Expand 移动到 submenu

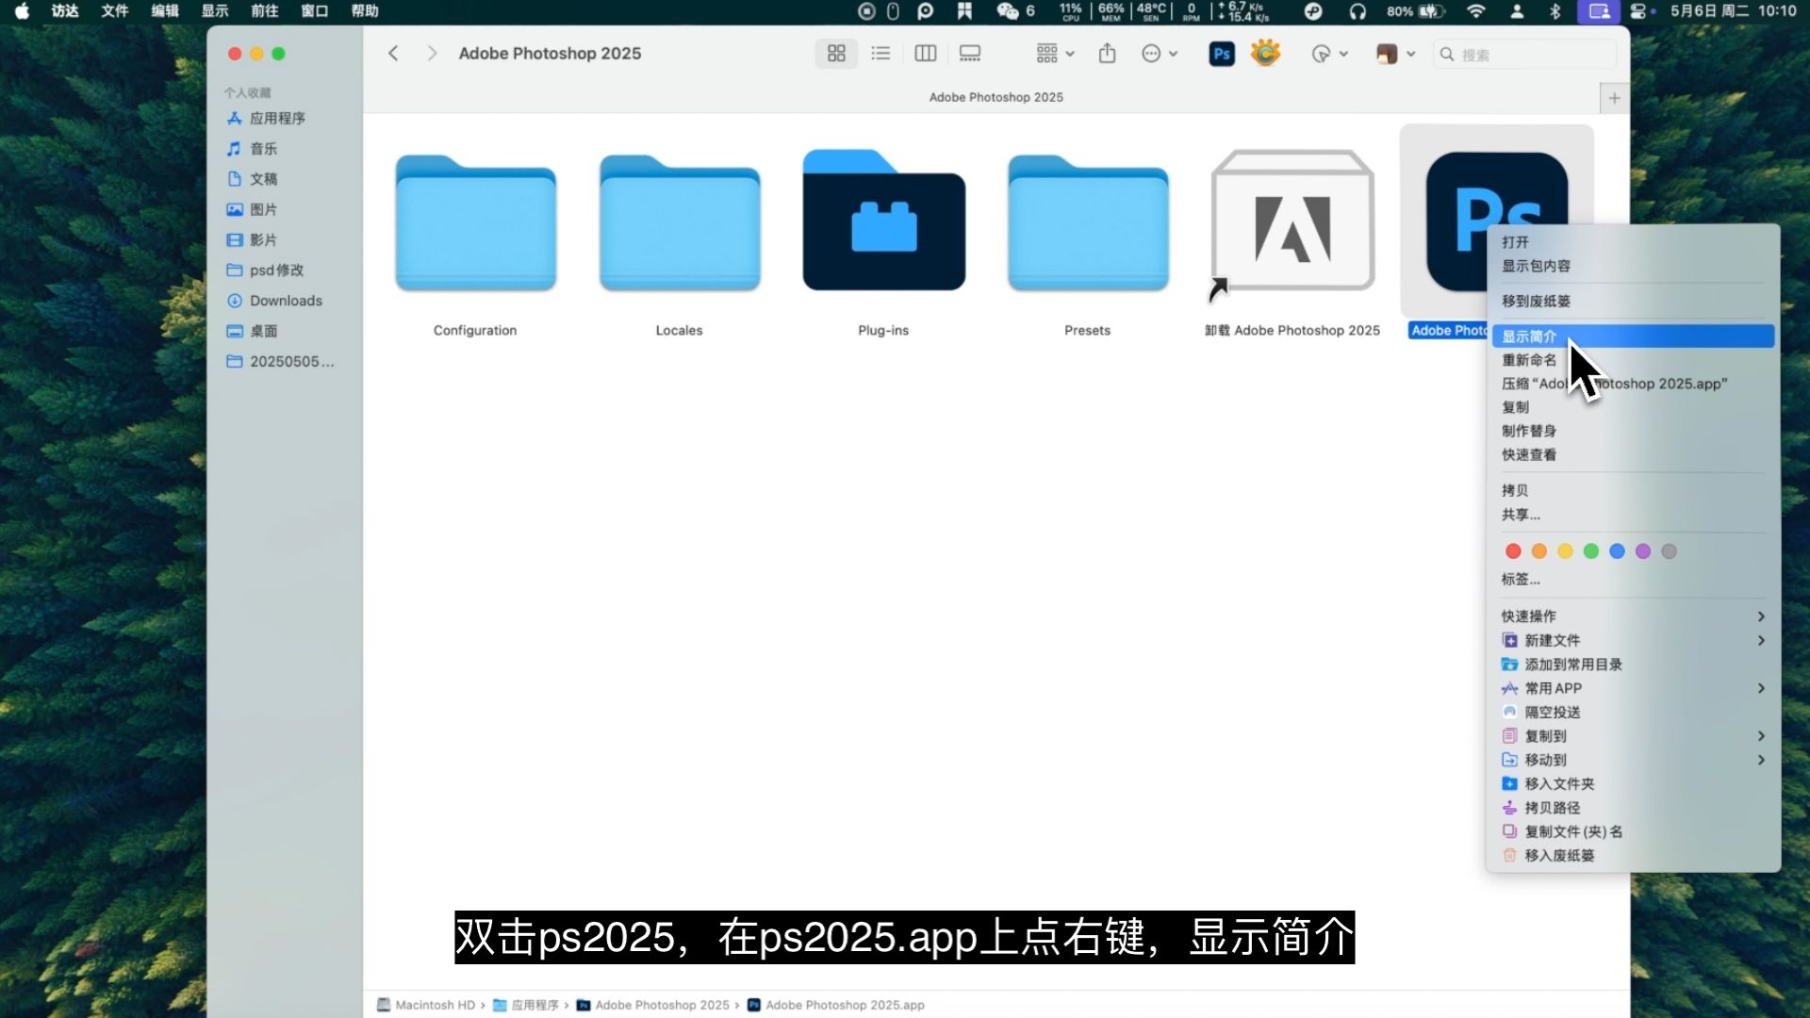[1633, 760]
